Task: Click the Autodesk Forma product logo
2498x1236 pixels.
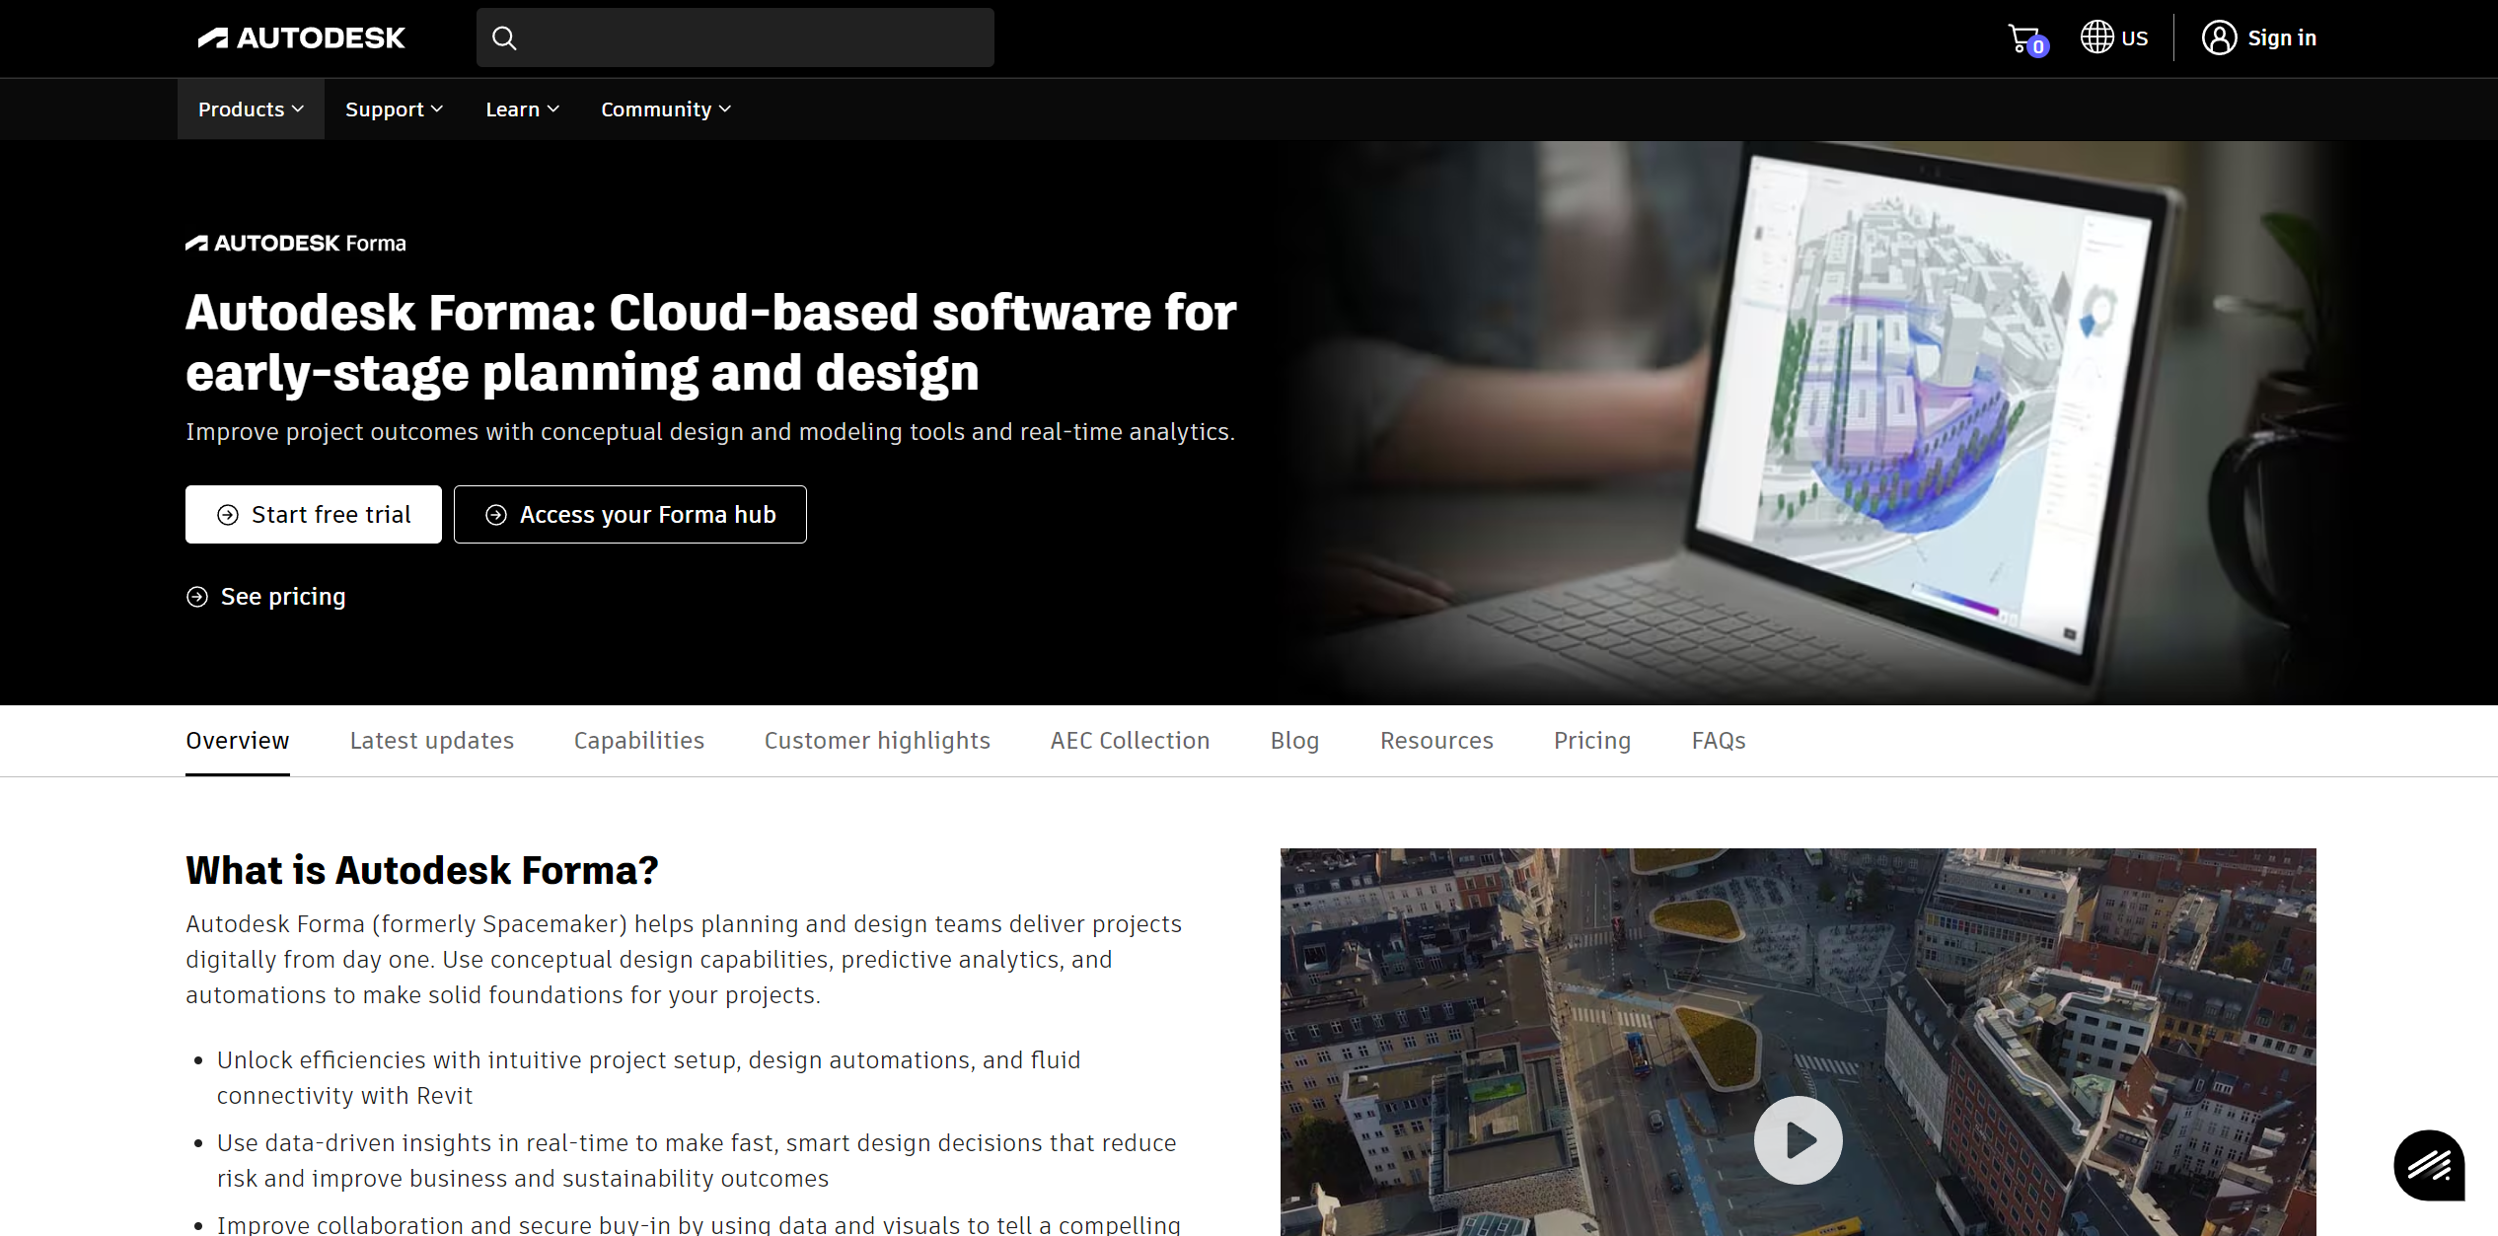Action: pyautogui.click(x=295, y=243)
